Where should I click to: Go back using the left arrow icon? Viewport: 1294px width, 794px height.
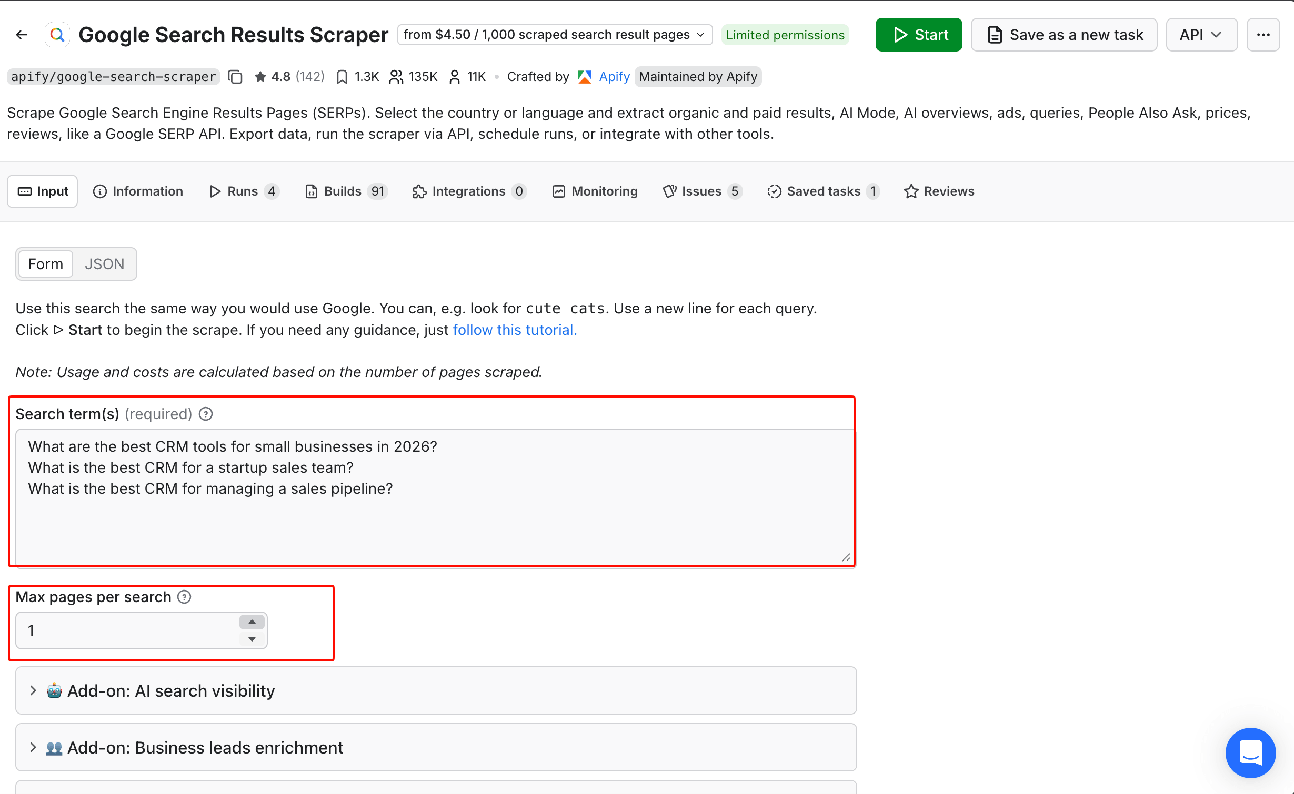pos(22,35)
